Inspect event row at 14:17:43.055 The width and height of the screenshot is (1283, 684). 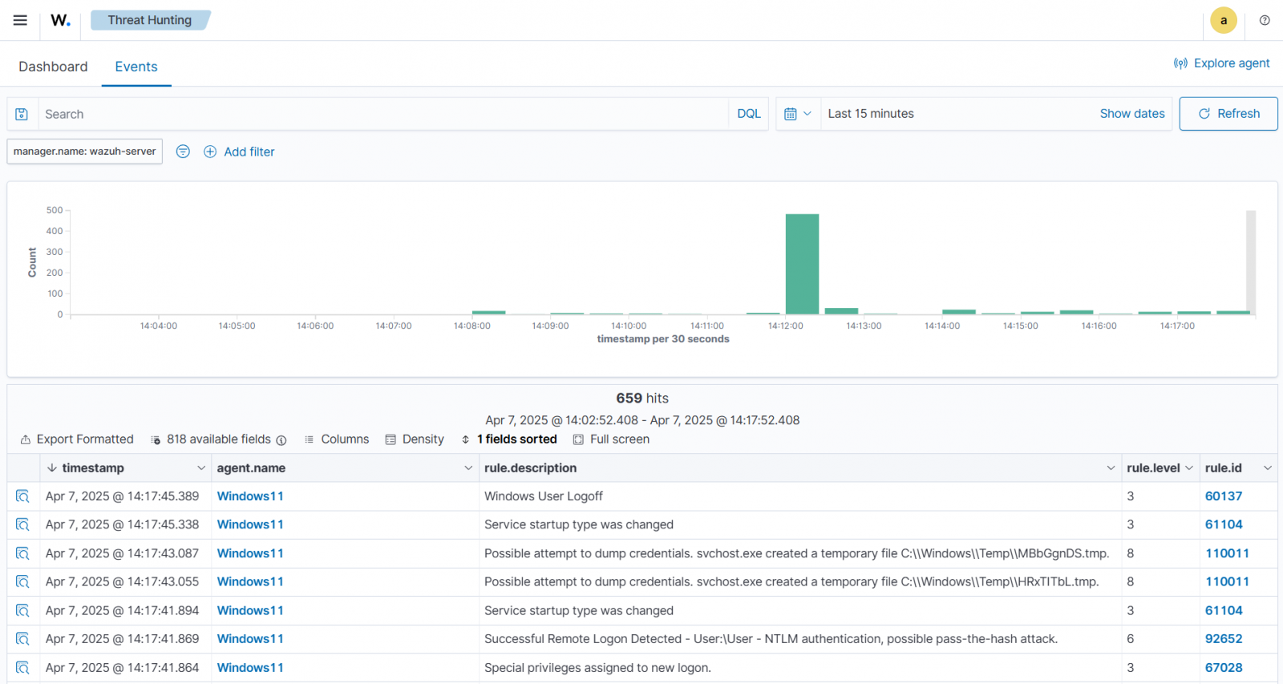click(x=22, y=581)
